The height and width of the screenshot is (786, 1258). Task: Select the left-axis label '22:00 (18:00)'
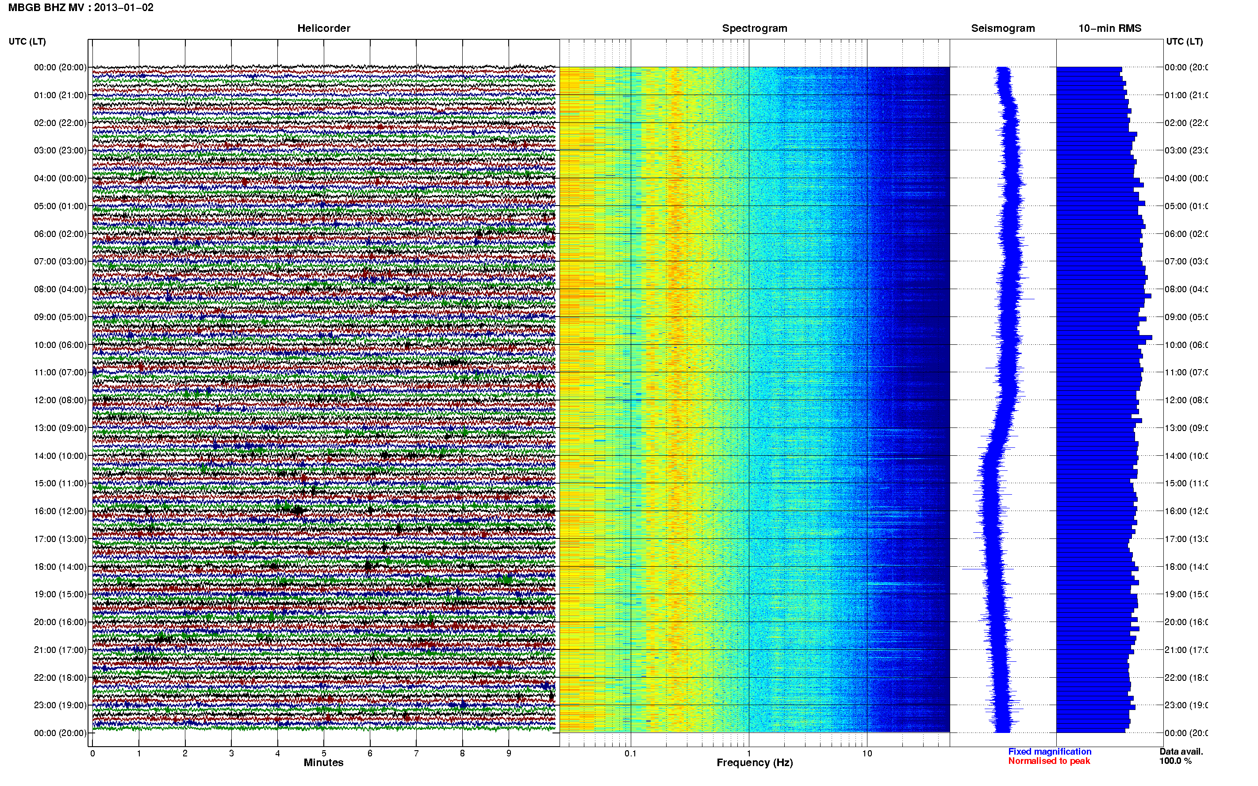point(60,678)
